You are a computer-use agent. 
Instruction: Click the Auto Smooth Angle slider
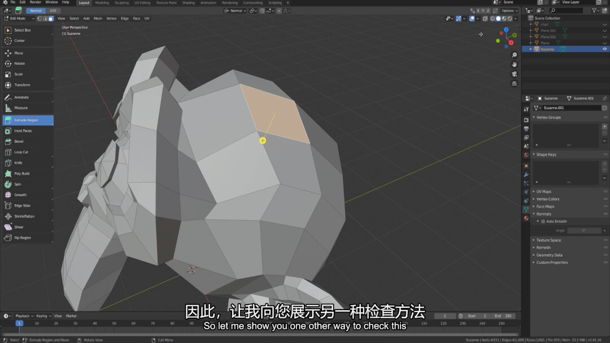point(583,230)
